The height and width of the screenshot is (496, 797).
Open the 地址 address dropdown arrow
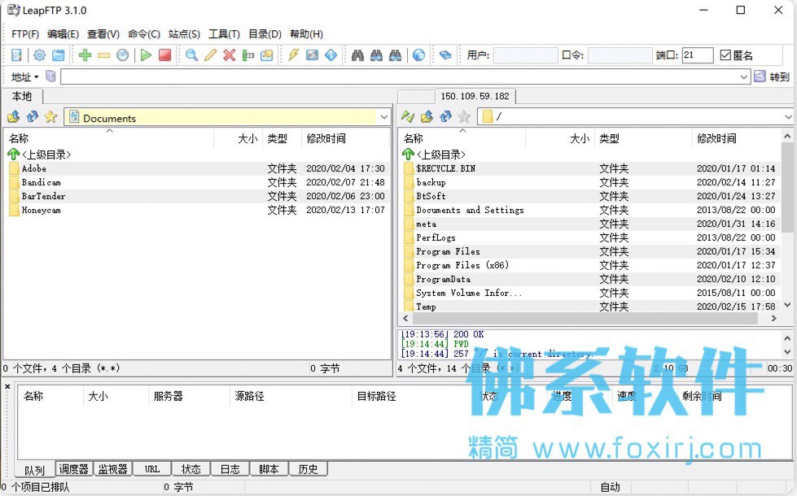[x=36, y=77]
